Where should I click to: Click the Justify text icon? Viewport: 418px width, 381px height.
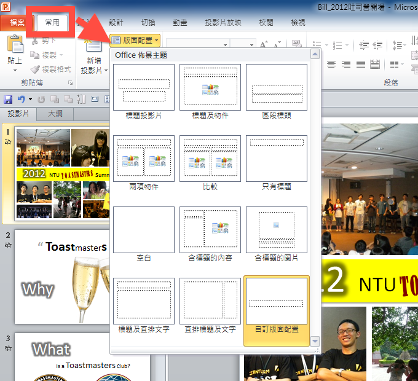(361, 64)
